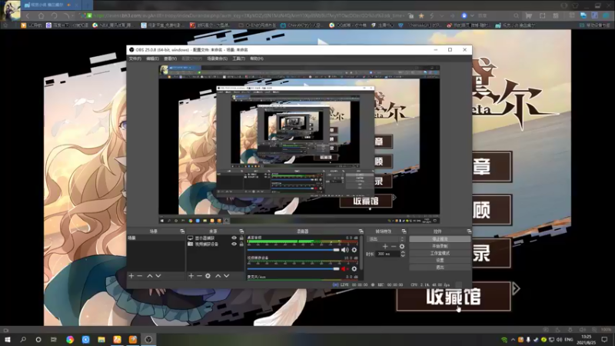Unmute the red speaker of the video capture device
Viewport: 615px width, 346px height.
(x=344, y=268)
